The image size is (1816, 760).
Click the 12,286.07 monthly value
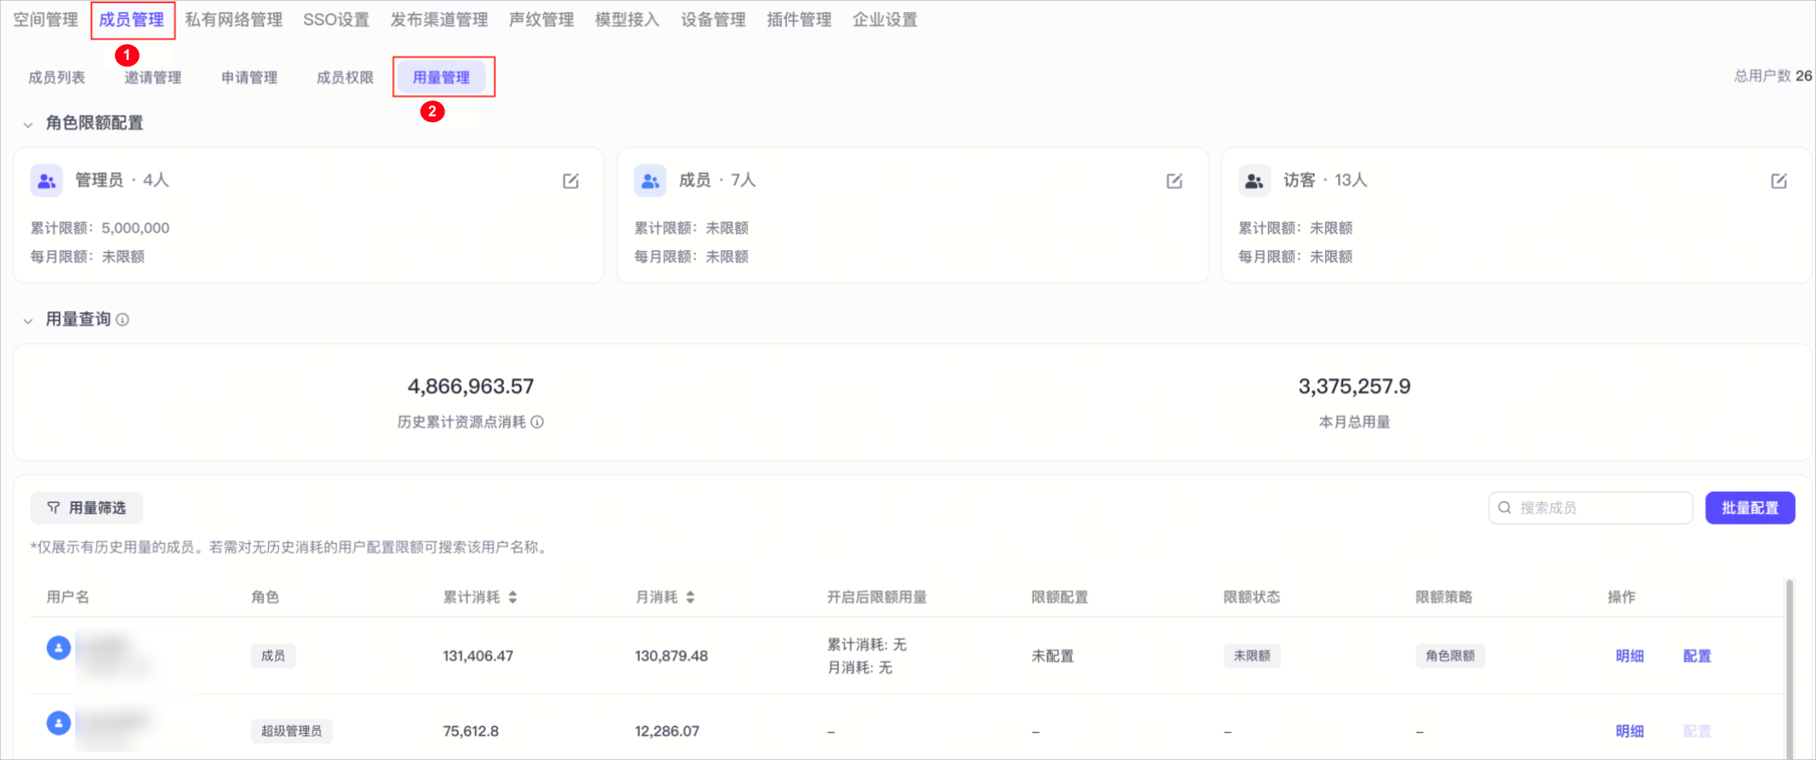[x=667, y=731]
